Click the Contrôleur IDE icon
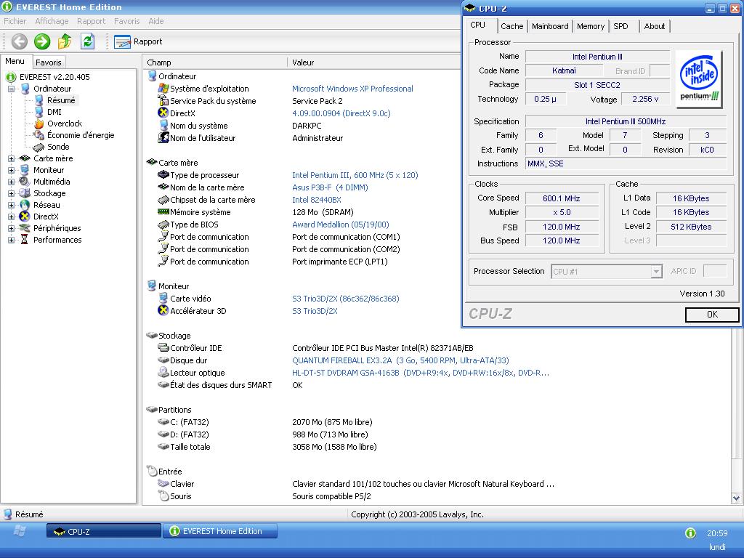Image resolution: width=744 pixels, height=558 pixels. [x=163, y=347]
